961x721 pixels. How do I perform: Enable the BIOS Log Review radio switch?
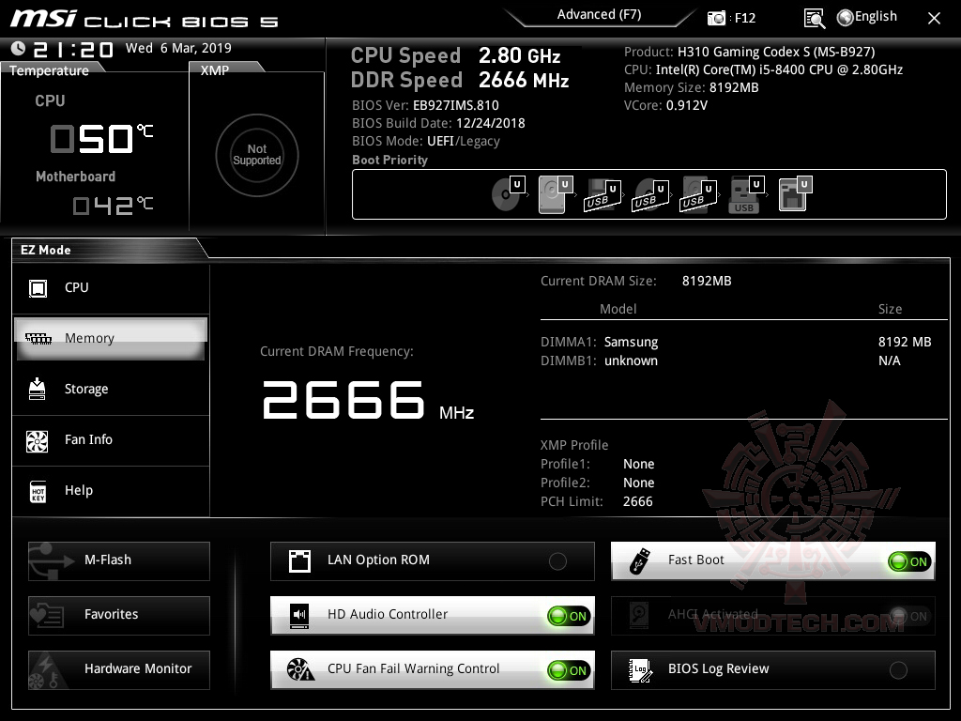click(898, 670)
